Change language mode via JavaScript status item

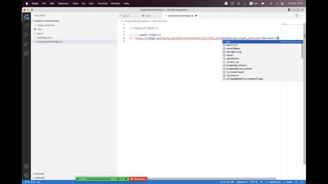273,182
